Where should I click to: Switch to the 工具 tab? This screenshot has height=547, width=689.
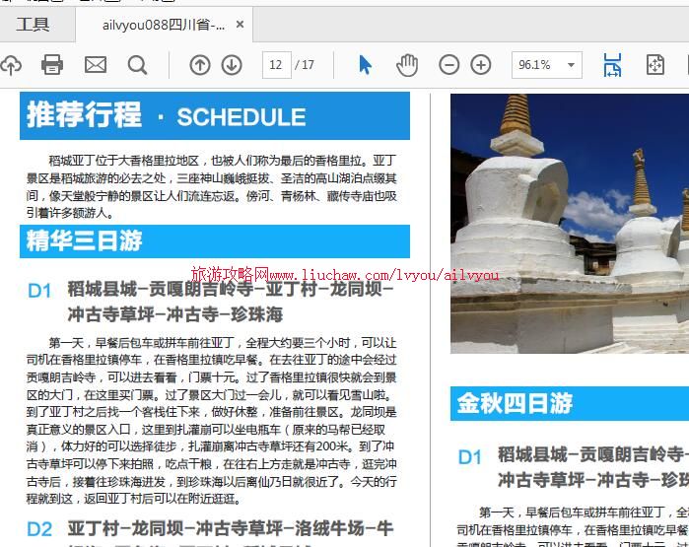pos(33,25)
